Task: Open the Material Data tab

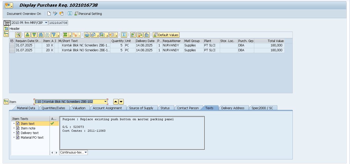Action: [26, 108]
